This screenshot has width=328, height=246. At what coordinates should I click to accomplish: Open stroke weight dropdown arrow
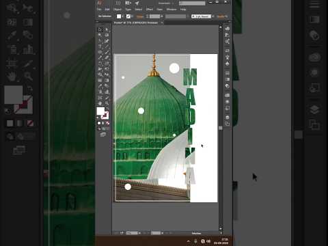(x=162, y=16)
